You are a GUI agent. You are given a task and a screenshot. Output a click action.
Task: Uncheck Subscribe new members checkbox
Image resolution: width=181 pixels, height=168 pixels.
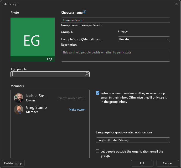(98, 93)
